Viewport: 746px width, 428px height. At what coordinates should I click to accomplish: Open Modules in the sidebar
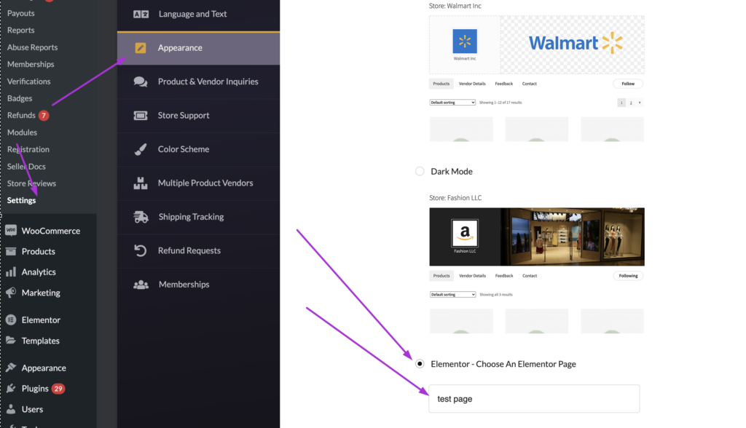coord(22,132)
